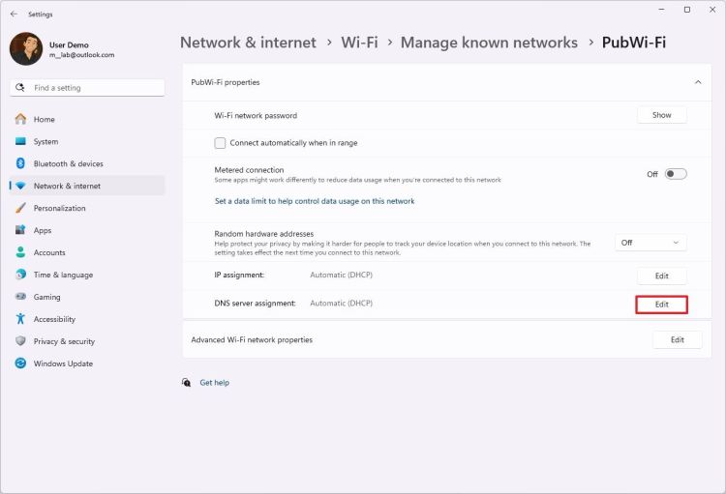Click the Privacy & security shield icon
The height and width of the screenshot is (494, 726).
(20, 341)
